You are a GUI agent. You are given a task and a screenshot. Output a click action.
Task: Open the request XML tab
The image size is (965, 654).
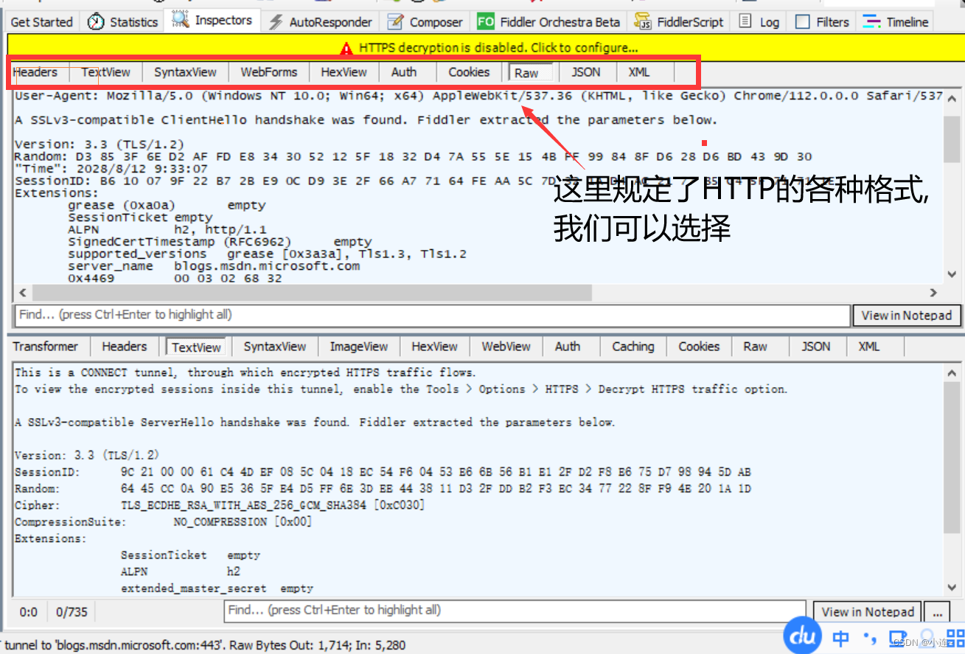(639, 72)
